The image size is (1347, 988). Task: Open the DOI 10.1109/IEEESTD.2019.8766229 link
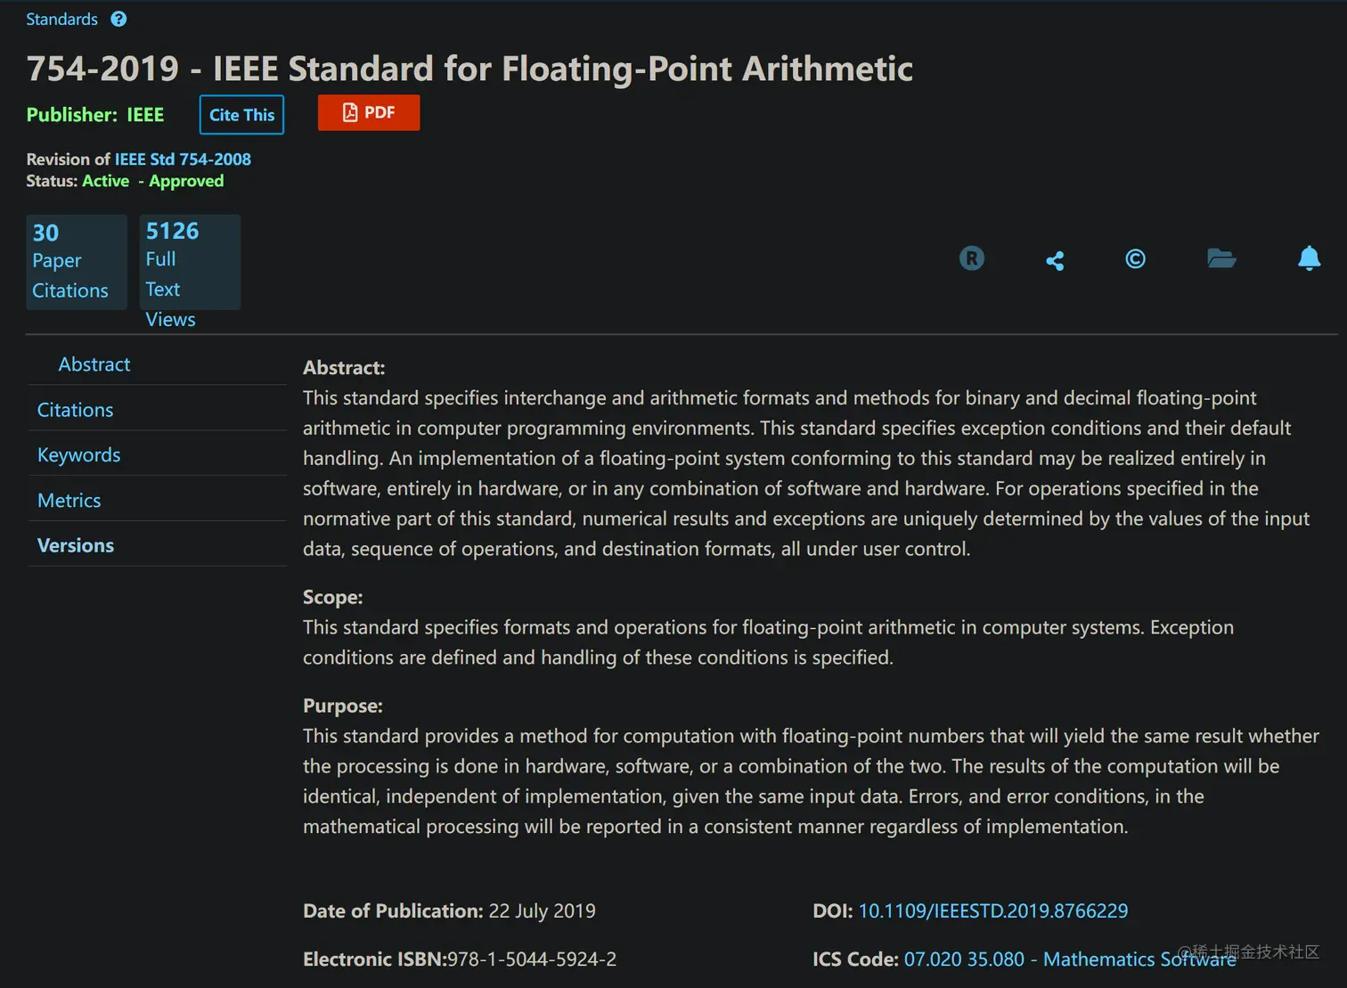(x=992, y=910)
